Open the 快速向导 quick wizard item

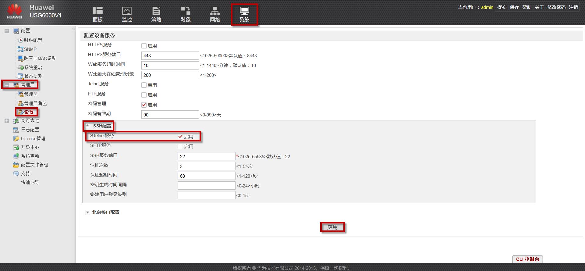click(30, 182)
